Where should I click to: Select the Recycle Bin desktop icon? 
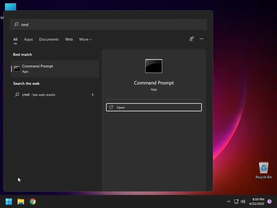coord(263,170)
